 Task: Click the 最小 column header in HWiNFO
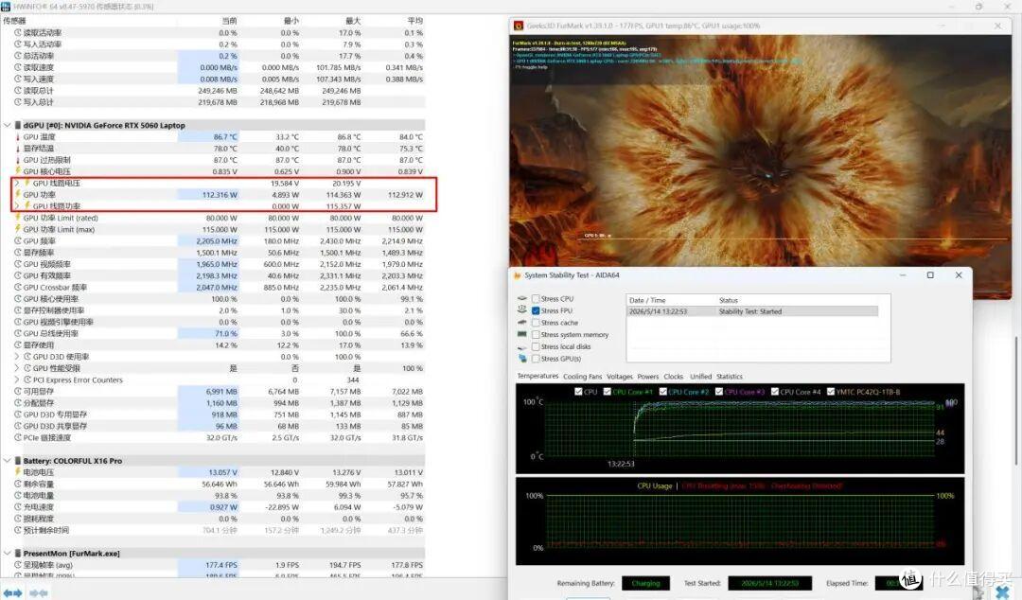pyautogui.click(x=291, y=21)
